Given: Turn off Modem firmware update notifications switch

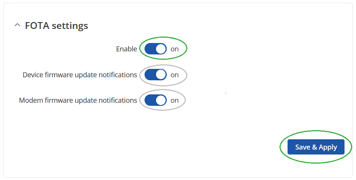Looking at the screenshot, I should 156,100.
